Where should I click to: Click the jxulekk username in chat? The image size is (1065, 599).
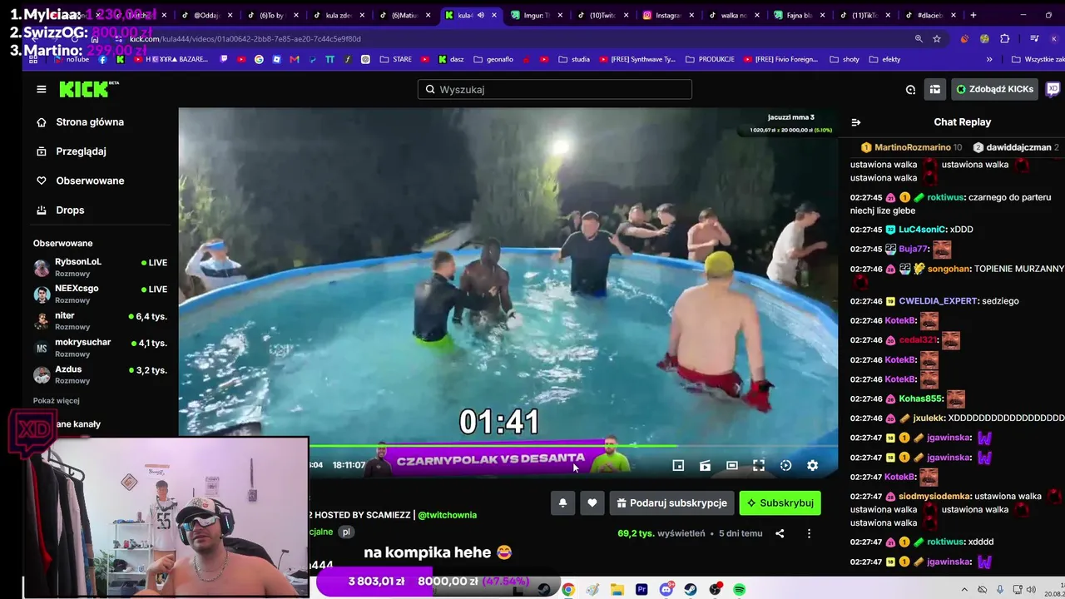click(929, 418)
